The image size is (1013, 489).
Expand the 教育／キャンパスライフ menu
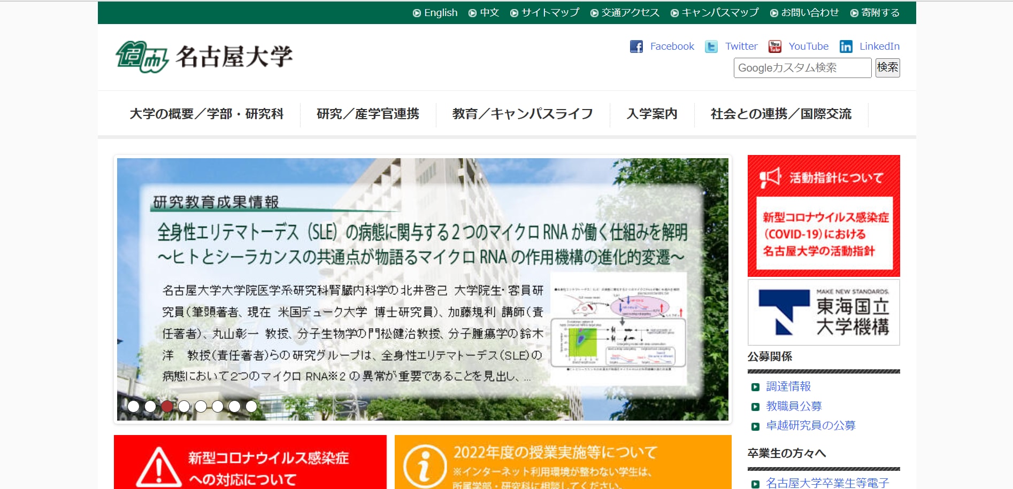coord(523,114)
